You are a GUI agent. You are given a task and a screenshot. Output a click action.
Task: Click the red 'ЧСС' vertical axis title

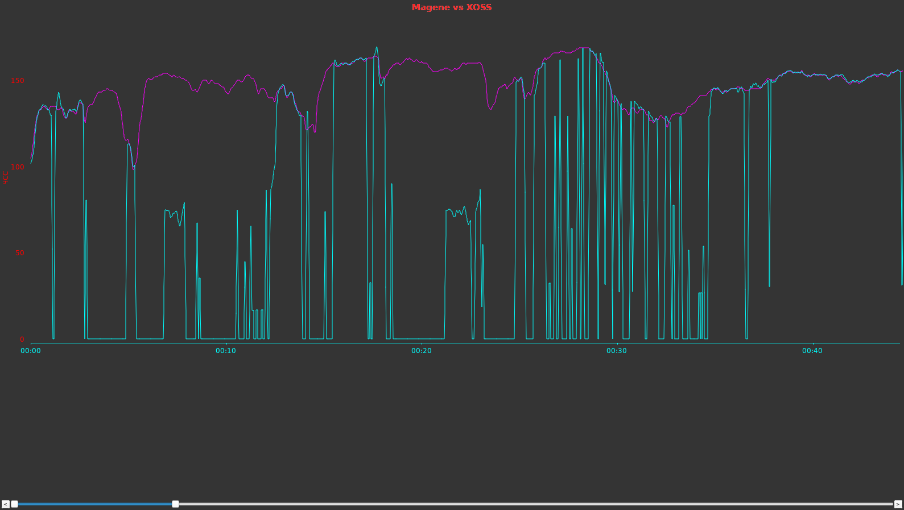pyautogui.click(x=6, y=177)
